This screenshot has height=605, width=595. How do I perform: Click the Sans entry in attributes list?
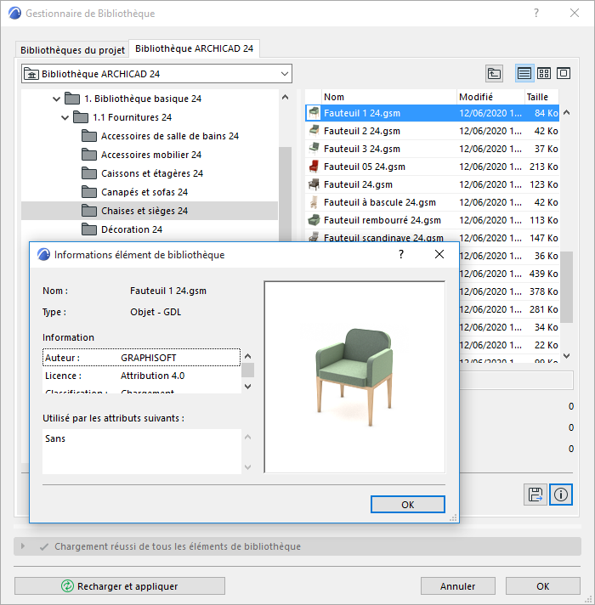[x=54, y=438]
